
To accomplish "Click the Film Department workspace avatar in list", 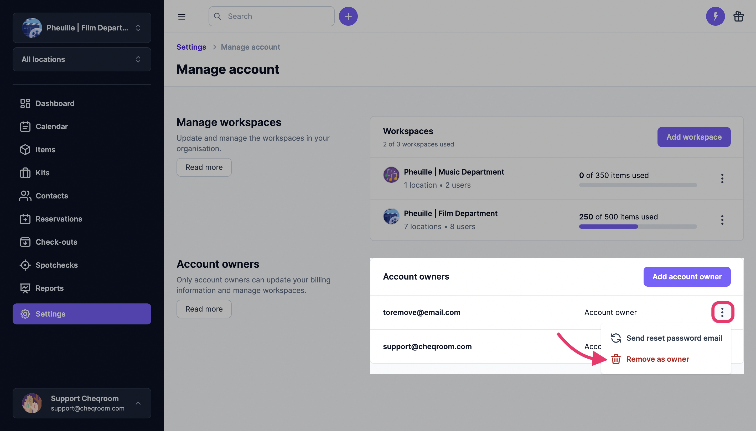I will (x=391, y=216).
